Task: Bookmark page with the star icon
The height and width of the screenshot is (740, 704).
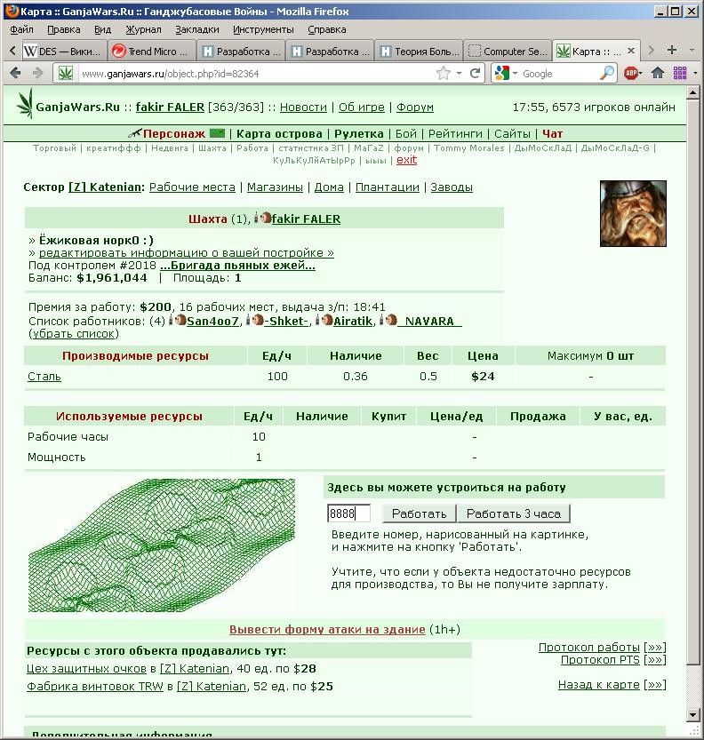Action: coord(444,73)
